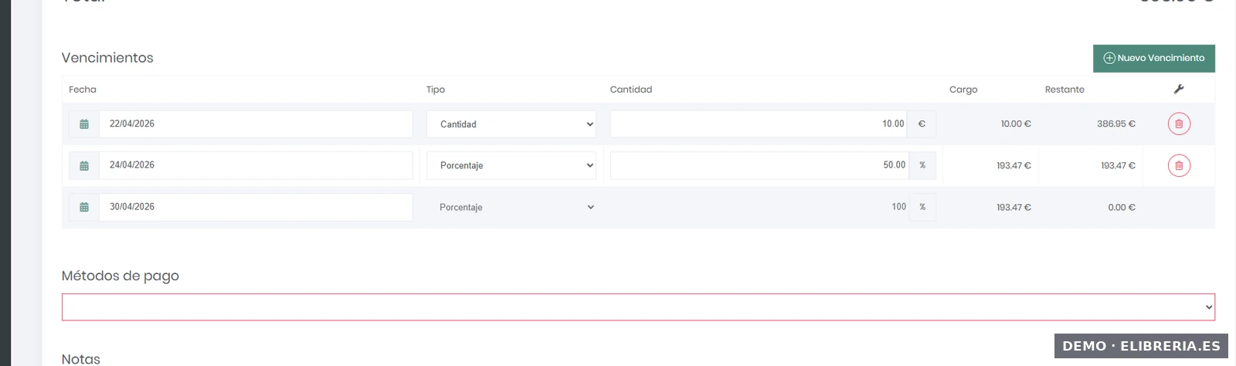Open the Cantidad type dropdown
The height and width of the screenshot is (366, 1236).
coord(511,124)
